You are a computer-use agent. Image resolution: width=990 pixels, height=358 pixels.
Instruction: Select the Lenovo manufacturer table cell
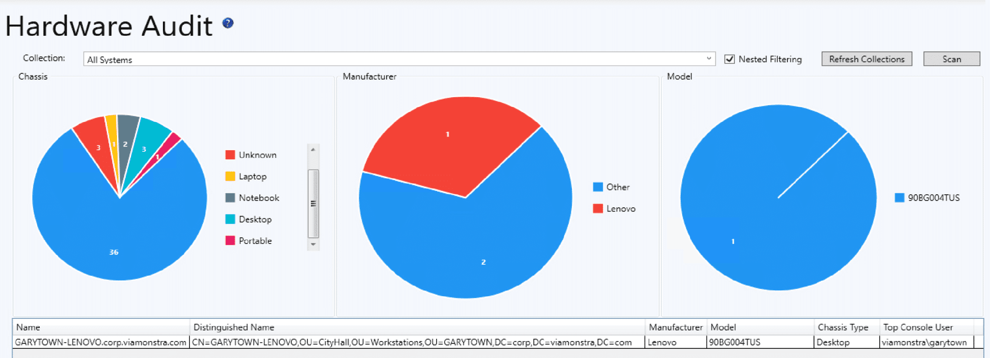(676, 342)
